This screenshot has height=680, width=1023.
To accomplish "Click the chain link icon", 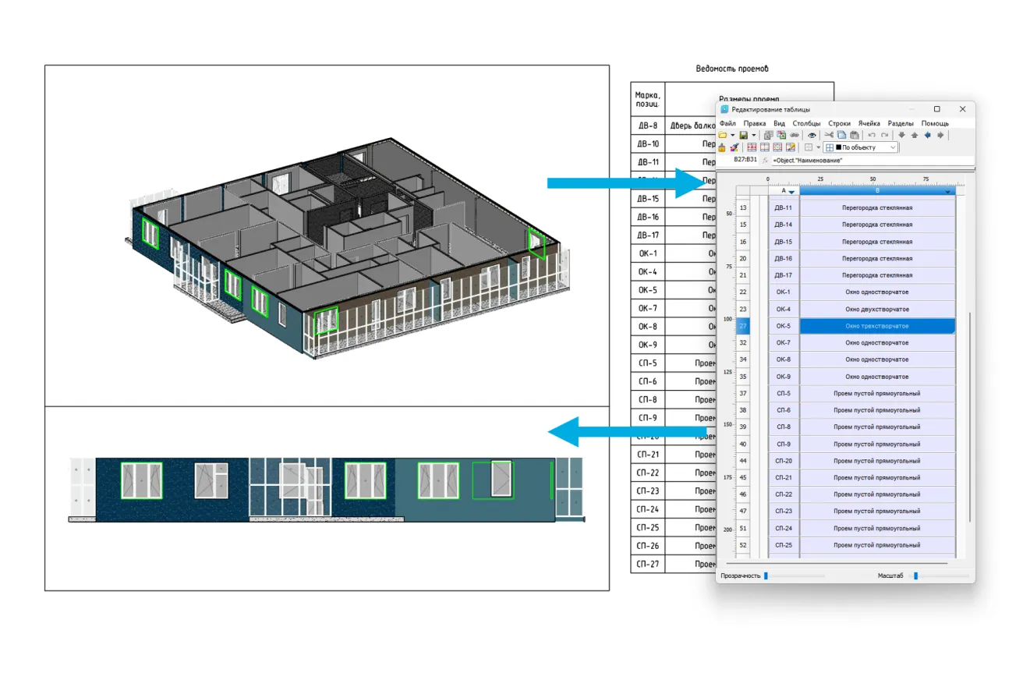I will click(x=794, y=135).
